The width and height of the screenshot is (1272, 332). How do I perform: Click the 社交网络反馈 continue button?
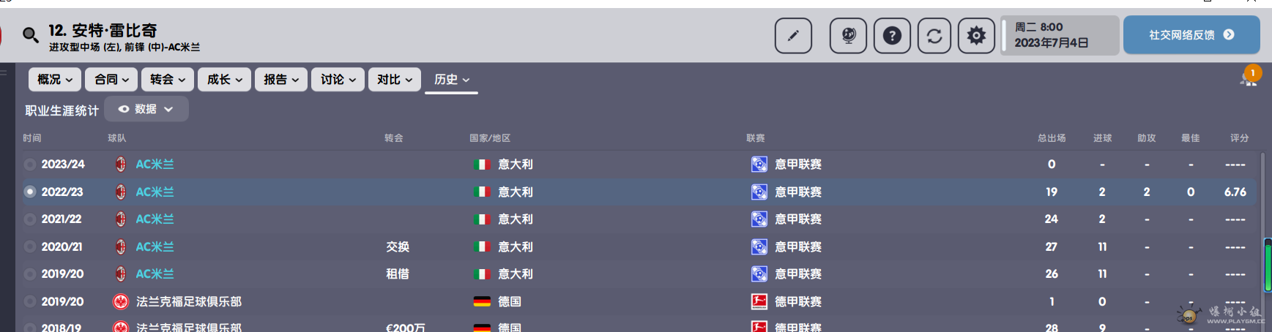[1191, 35]
